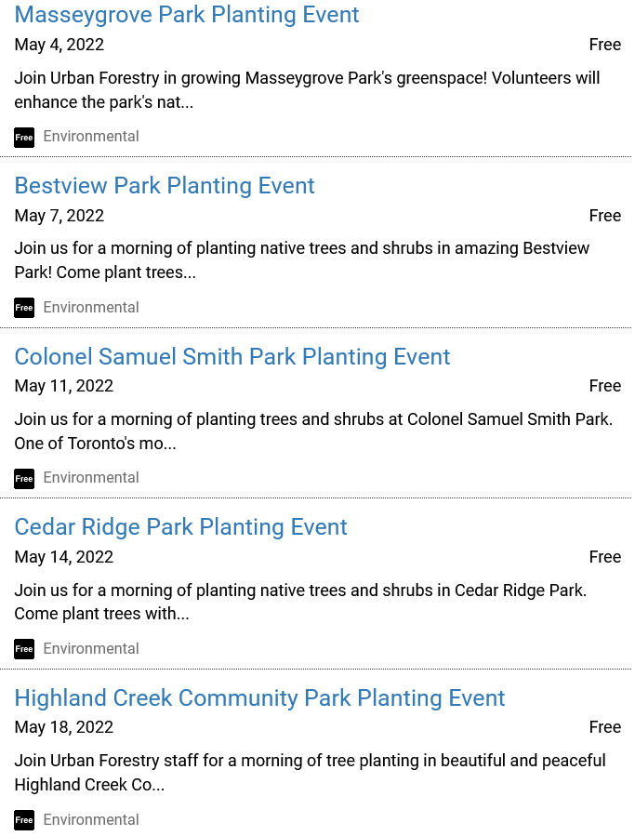635x836 pixels.
Task: Select Environmental category for Masseygrove Park event
Action: (x=91, y=137)
